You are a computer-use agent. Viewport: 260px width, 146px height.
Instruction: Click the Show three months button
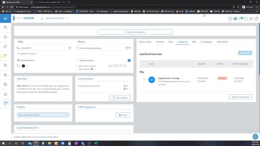coord(240,97)
